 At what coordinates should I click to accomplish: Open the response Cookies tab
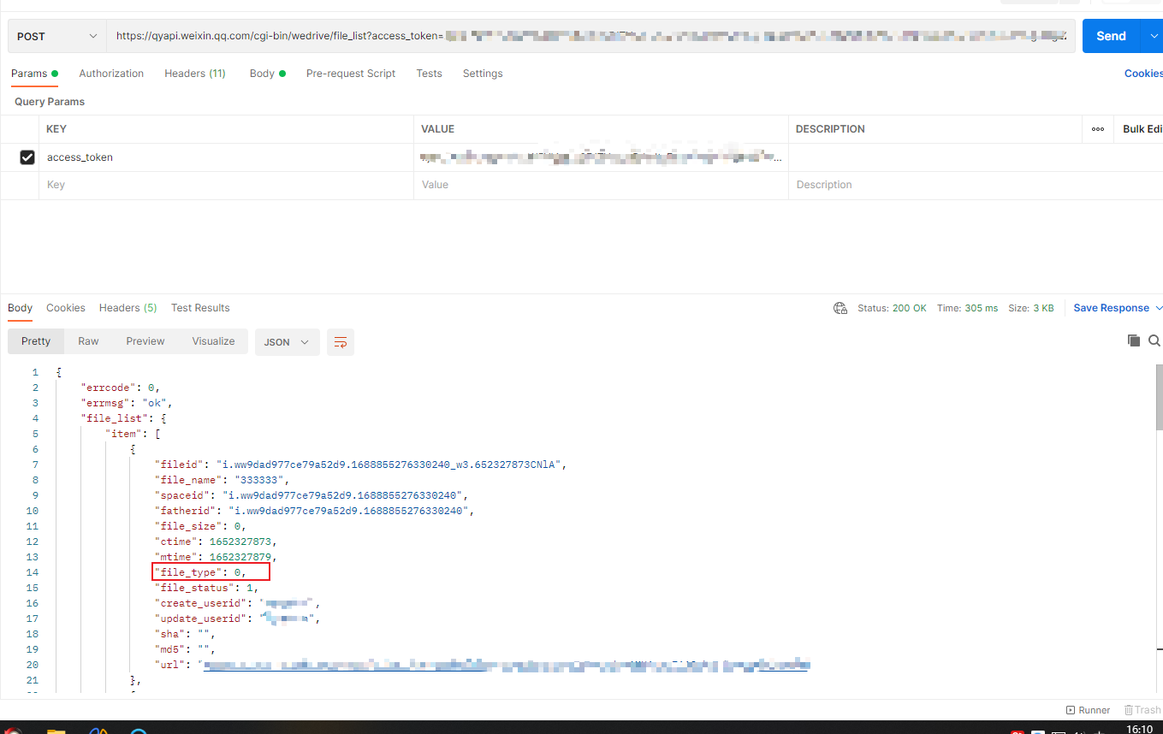[x=66, y=308]
